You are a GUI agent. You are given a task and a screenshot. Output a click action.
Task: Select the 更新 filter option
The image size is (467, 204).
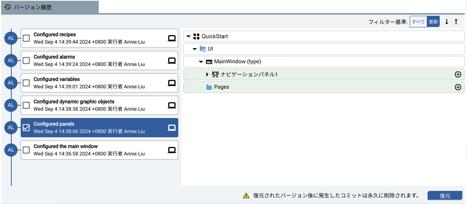(x=433, y=22)
